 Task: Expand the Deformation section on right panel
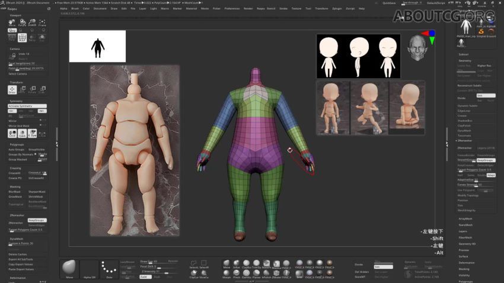coord(467,262)
